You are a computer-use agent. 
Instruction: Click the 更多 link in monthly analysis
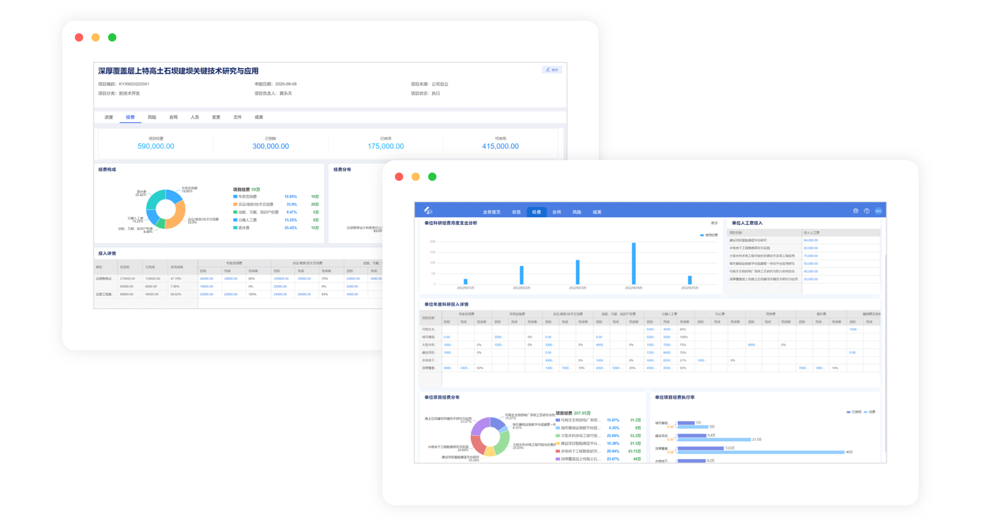(714, 223)
